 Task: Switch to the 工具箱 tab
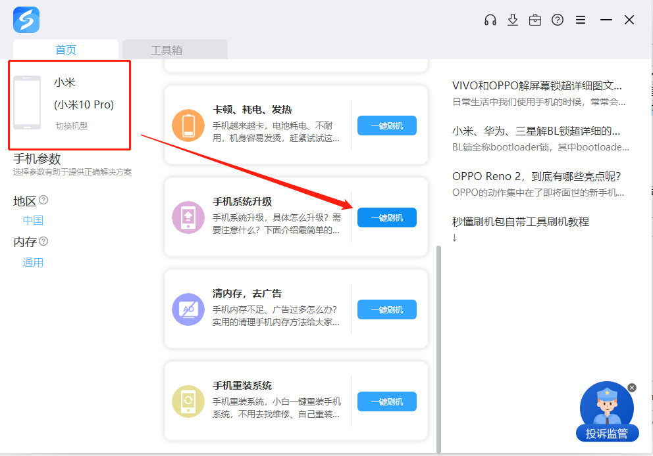pyautogui.click(x=175, y=49)
